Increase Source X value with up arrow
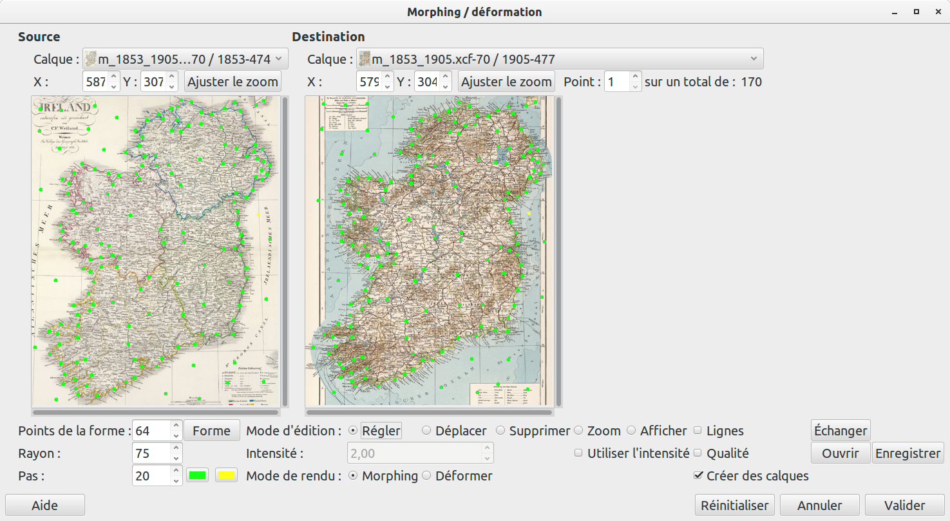Viewport: 950px width, 521px height. click(113, 77)
